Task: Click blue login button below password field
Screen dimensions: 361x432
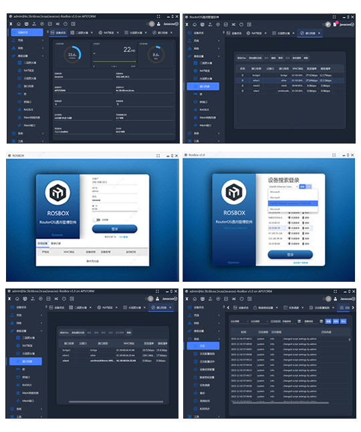Action: (x=114, y=229)
